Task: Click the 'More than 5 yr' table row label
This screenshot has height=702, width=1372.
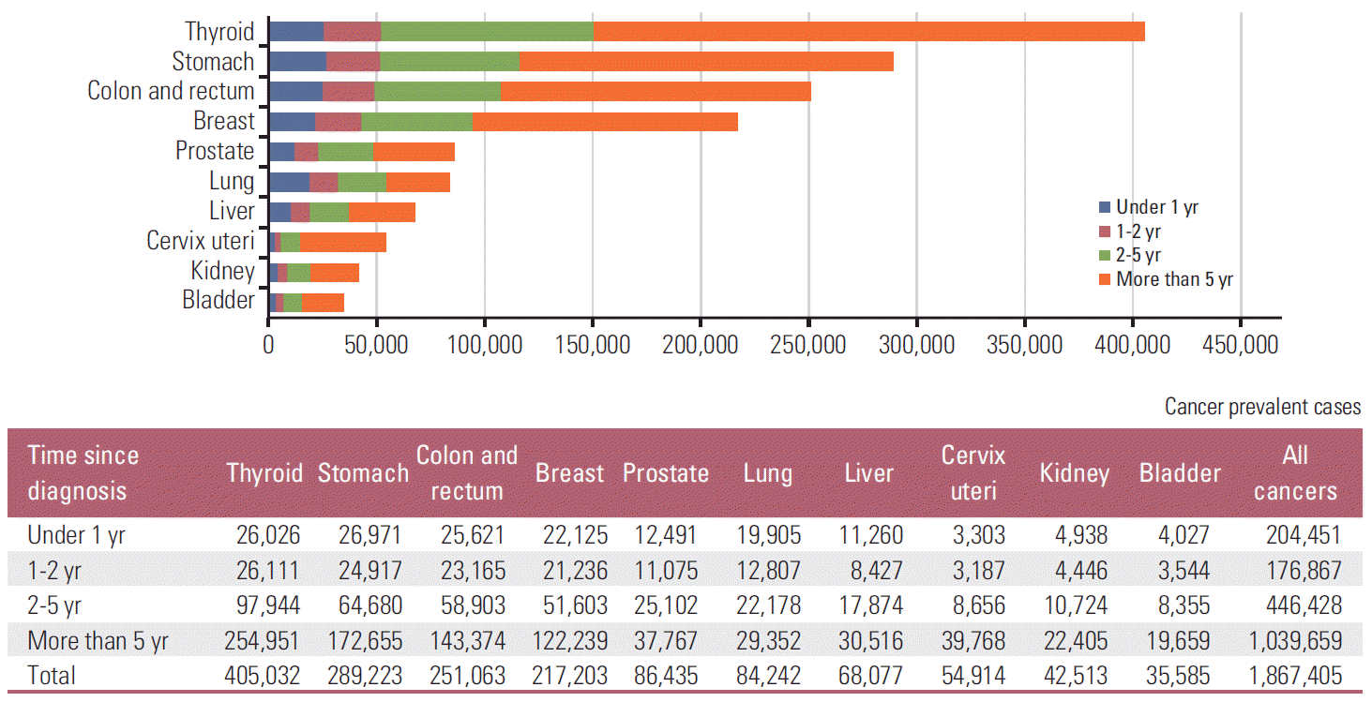Action: pyautogui.click(x=98, y=641)
